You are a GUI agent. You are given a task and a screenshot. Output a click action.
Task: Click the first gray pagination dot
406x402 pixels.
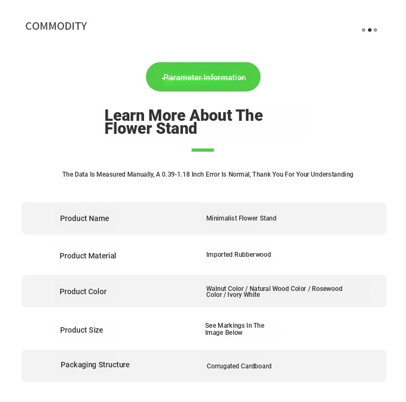(364, 30)
